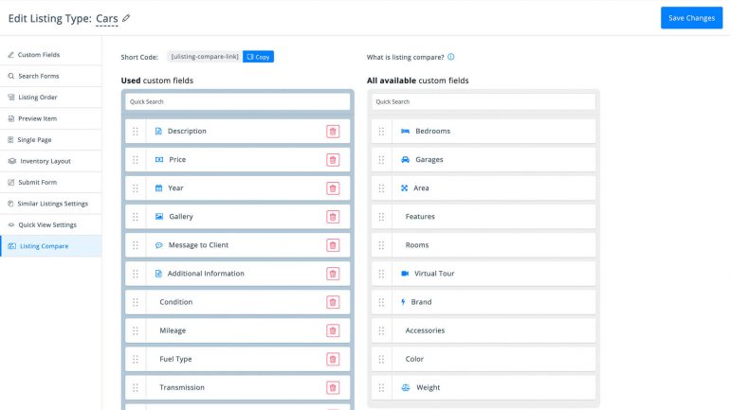Screen dimensions: 730x410
Task: Click drag handle of Garages available field
Action: pos(381,160)
